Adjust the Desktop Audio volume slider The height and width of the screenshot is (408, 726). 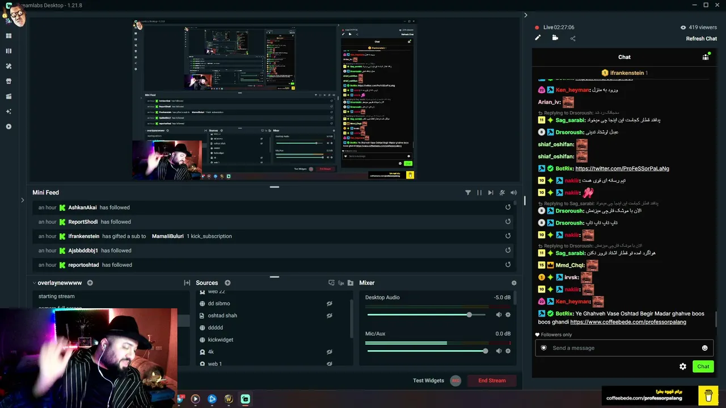pyautogui.click(x=428, y=314)
